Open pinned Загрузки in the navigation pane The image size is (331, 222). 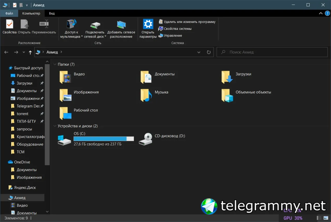[x=27, y=83]
